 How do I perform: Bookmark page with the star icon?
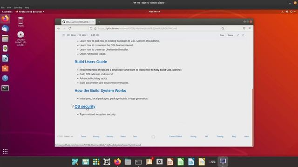pyautogui.click(x=223, y=28)
